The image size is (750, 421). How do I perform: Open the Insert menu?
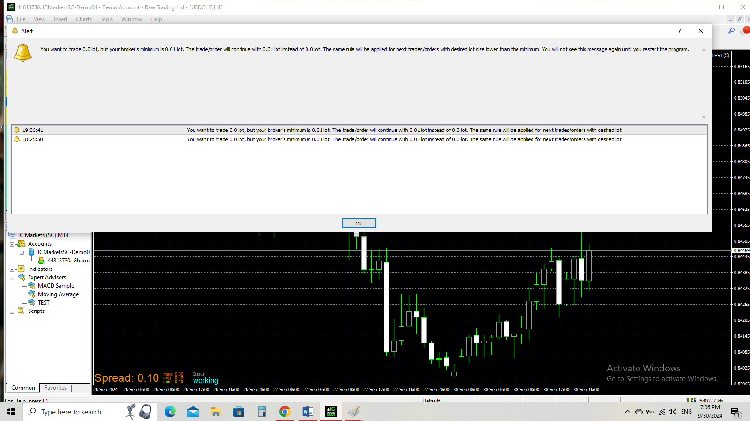coord(60,19)
